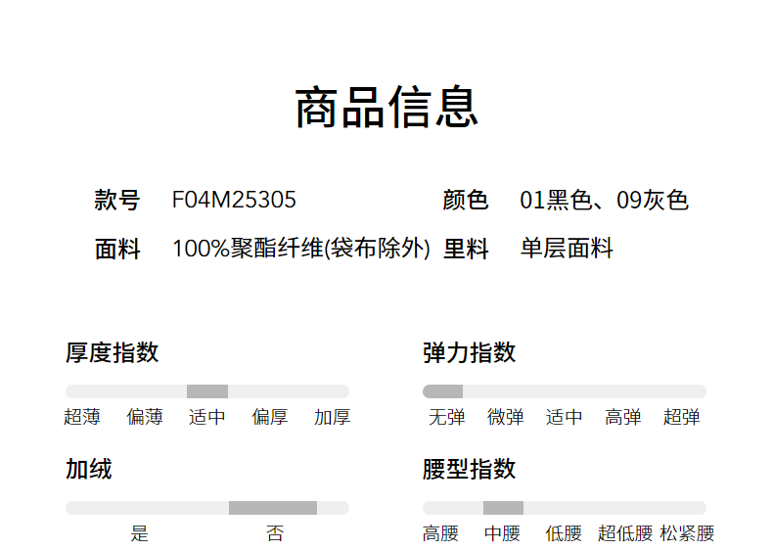Viewport: 773px width, 550px height.
Task: Click the color value 01黑色、09灰色
Action: point(604,201)
